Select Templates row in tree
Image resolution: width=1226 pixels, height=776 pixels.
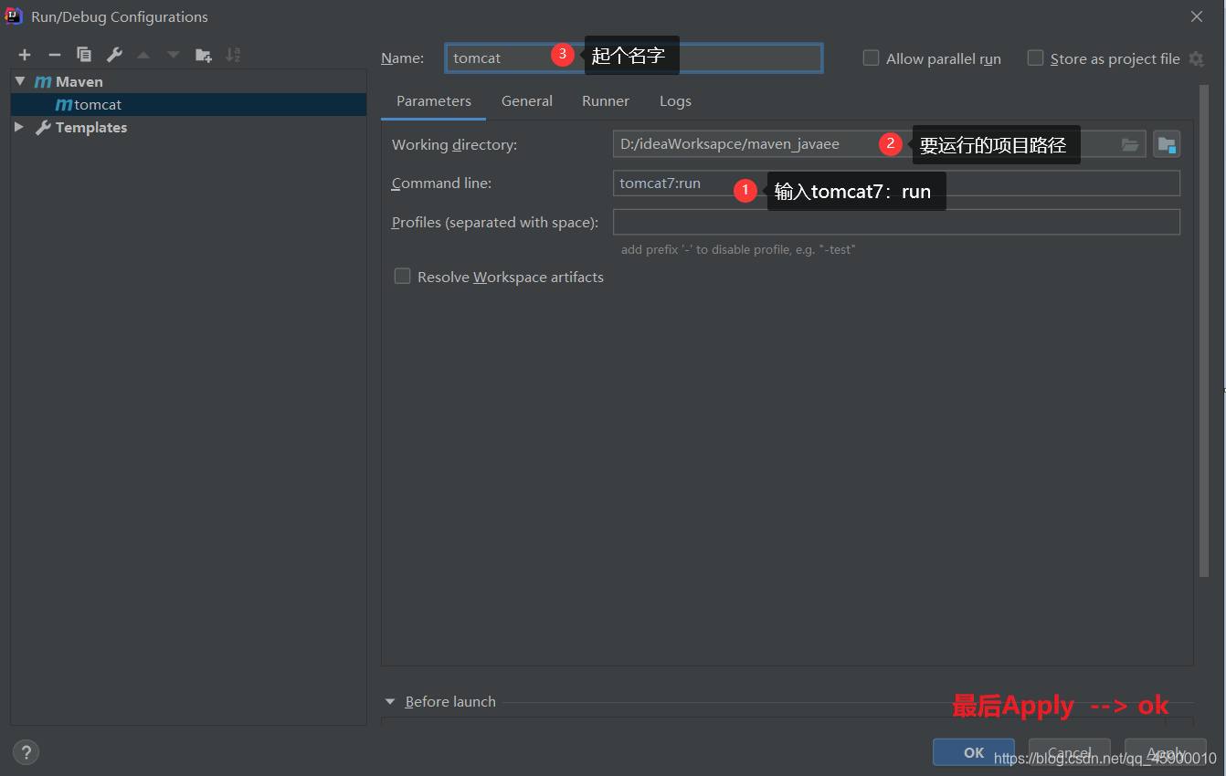pyautogui.click(x=188, y=127)
